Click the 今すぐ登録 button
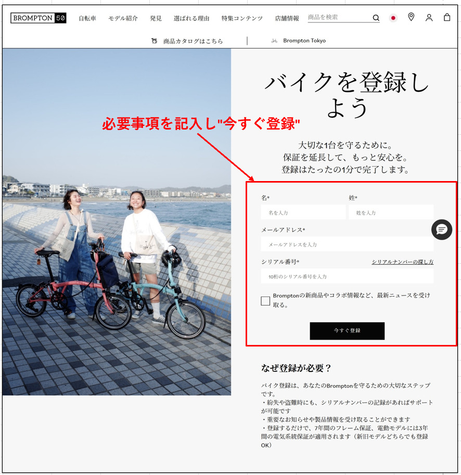The height and width of the screenshot is (475, 461). click(347, 331)
